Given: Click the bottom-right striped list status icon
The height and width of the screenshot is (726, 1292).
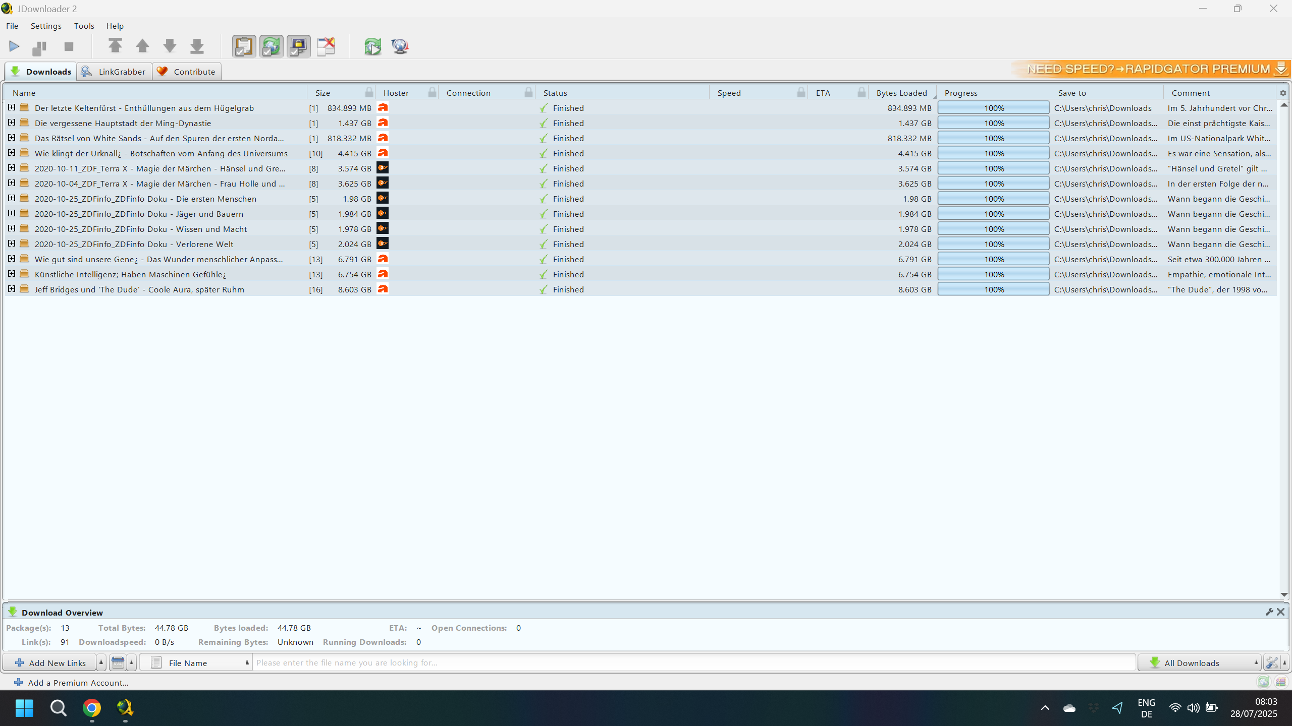Looking at the screenshot, I should click(1281, 682).
